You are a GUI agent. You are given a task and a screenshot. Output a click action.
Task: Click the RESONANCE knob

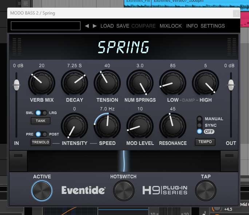point(173,126)
